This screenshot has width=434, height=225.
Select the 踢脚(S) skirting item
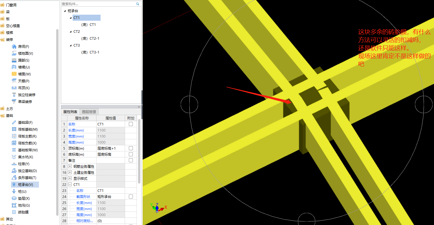tap(20, 60)
